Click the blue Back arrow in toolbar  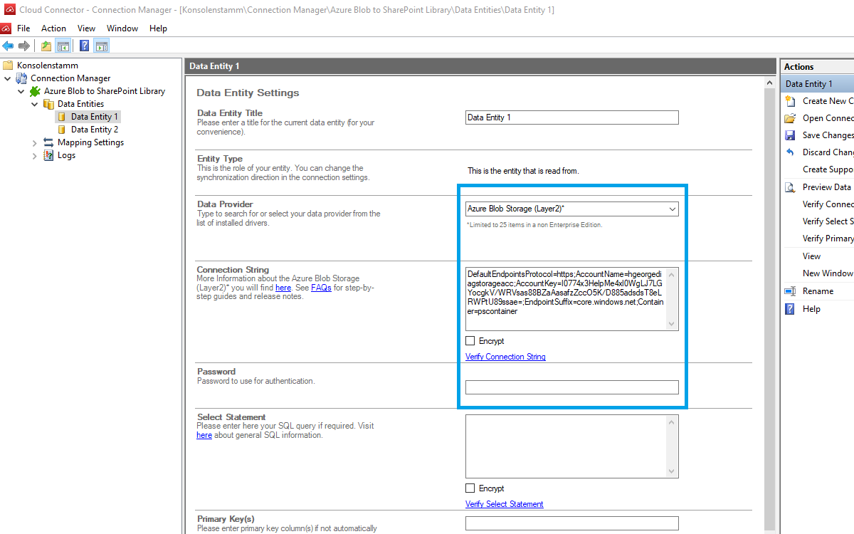(9, 46)
